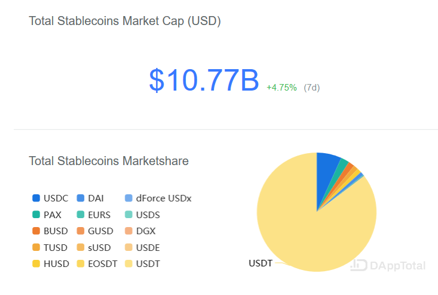Click the EOSDT legend item
Image resolution: width=438 pixels, height=295 pixels.
coord(97,263)
